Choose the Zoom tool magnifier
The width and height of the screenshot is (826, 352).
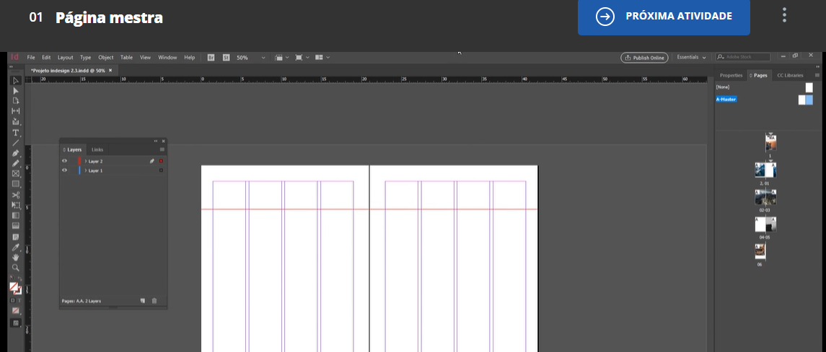(15, 267)
